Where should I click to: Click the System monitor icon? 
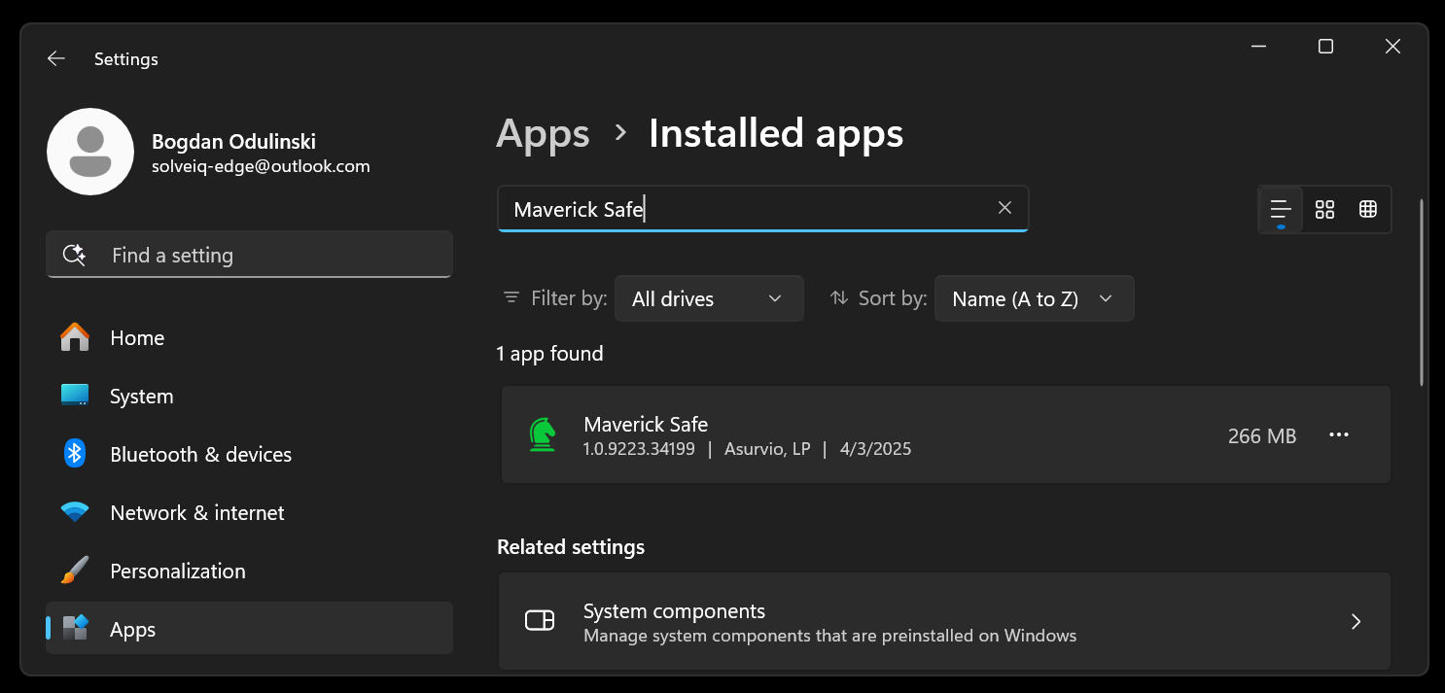(x=75, y=396)
